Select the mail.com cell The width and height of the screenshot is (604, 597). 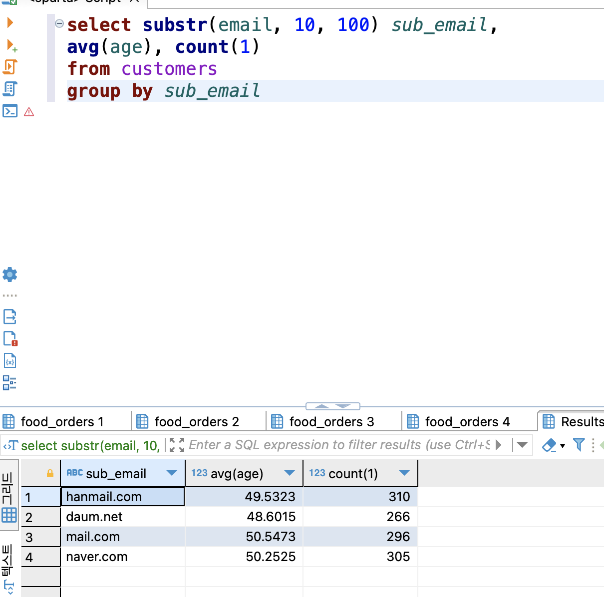coord(122,537)
